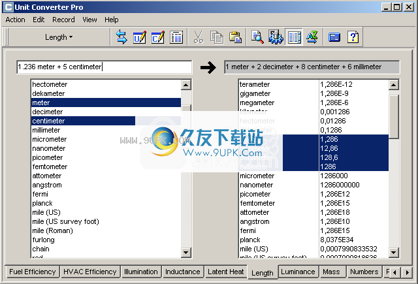Click the tab strip left arrow
The width and height of the screenshot is (418, 284).
[x=394, y=272]
